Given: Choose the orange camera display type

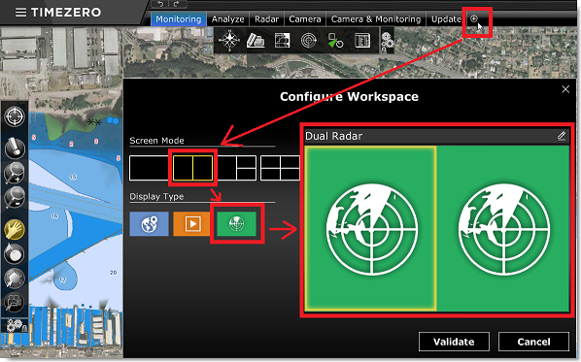Looking at the screenshot, I should pyautogui.click(x=191, y=223).
